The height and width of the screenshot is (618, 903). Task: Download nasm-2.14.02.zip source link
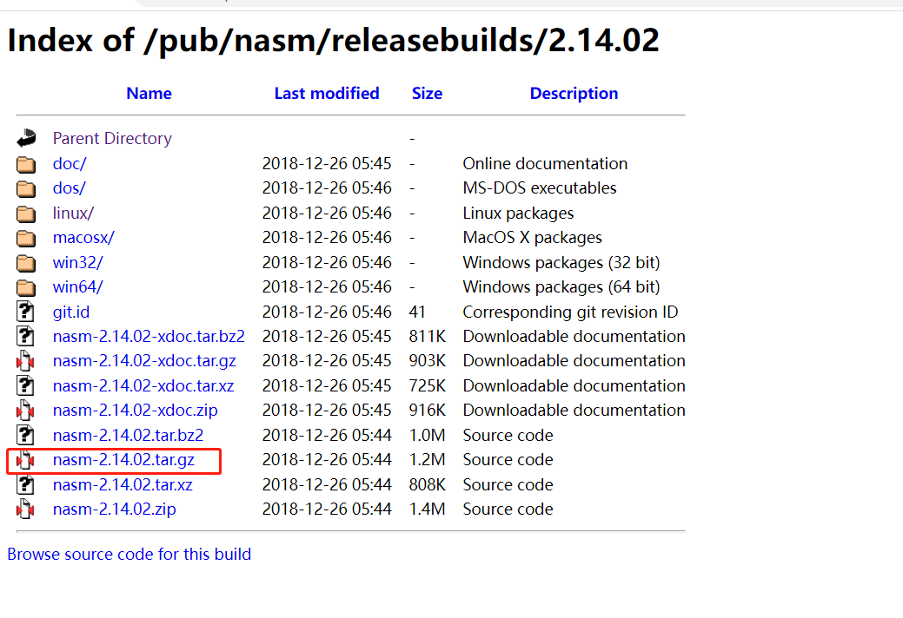click(x=114, y=510)
